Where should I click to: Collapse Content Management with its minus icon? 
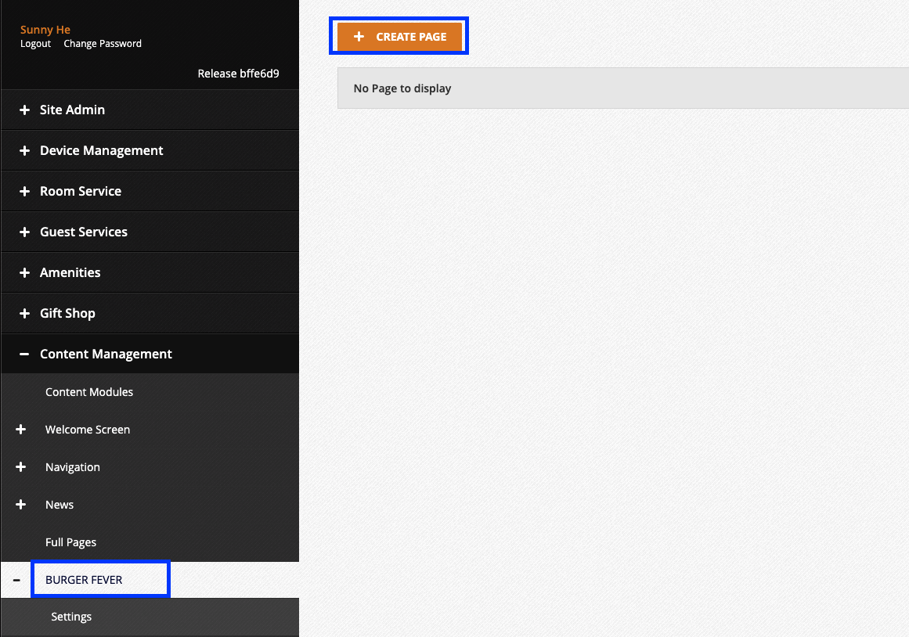click(x=23, y=354)
